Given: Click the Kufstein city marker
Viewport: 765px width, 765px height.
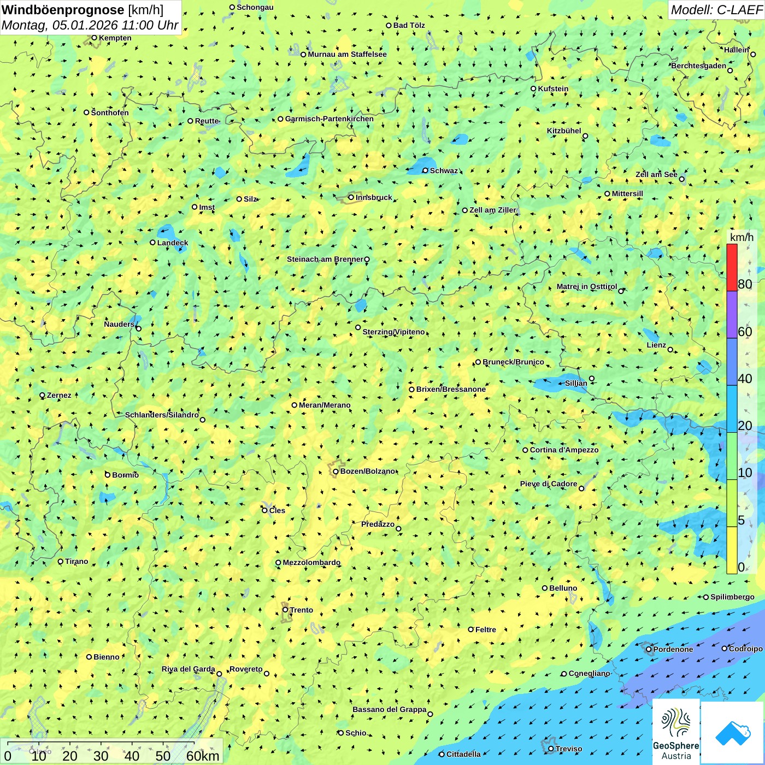Looking at the screenshot, I should [533, 89].
